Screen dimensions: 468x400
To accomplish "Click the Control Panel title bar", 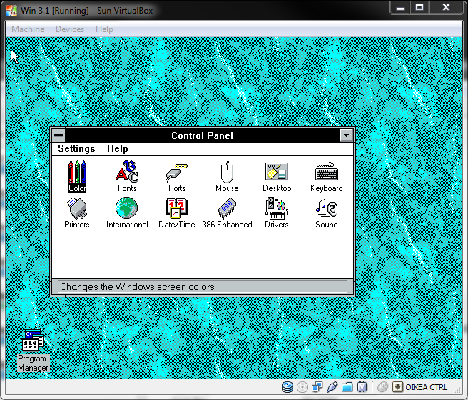I will [202, 135].
